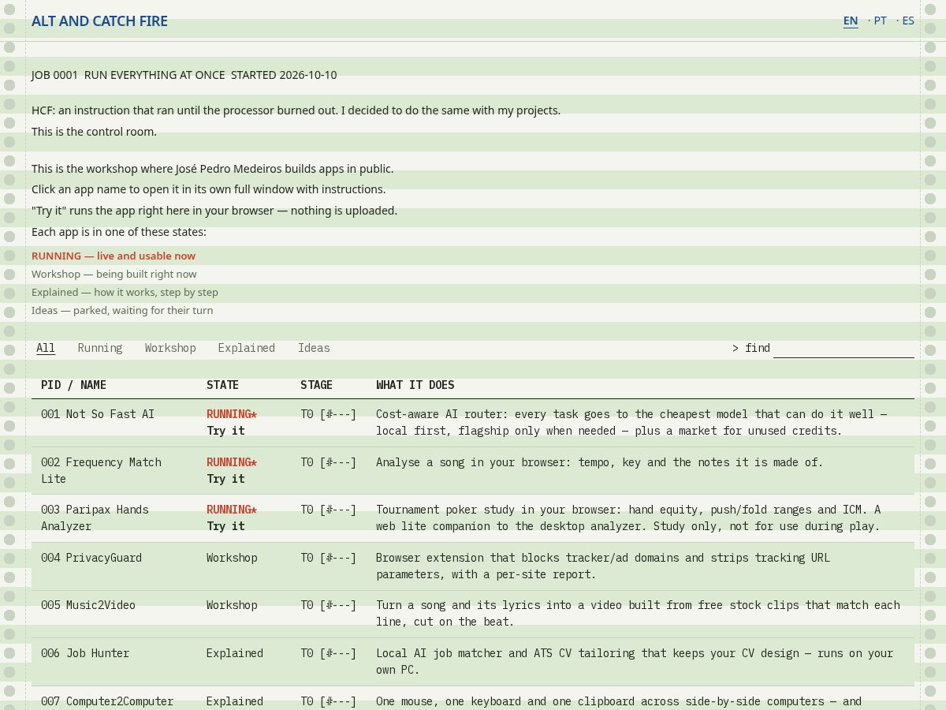This screenshot has width=946, height=710.
Task: Click the T0 stage of Computer2Computer
Action: [329, 701]
